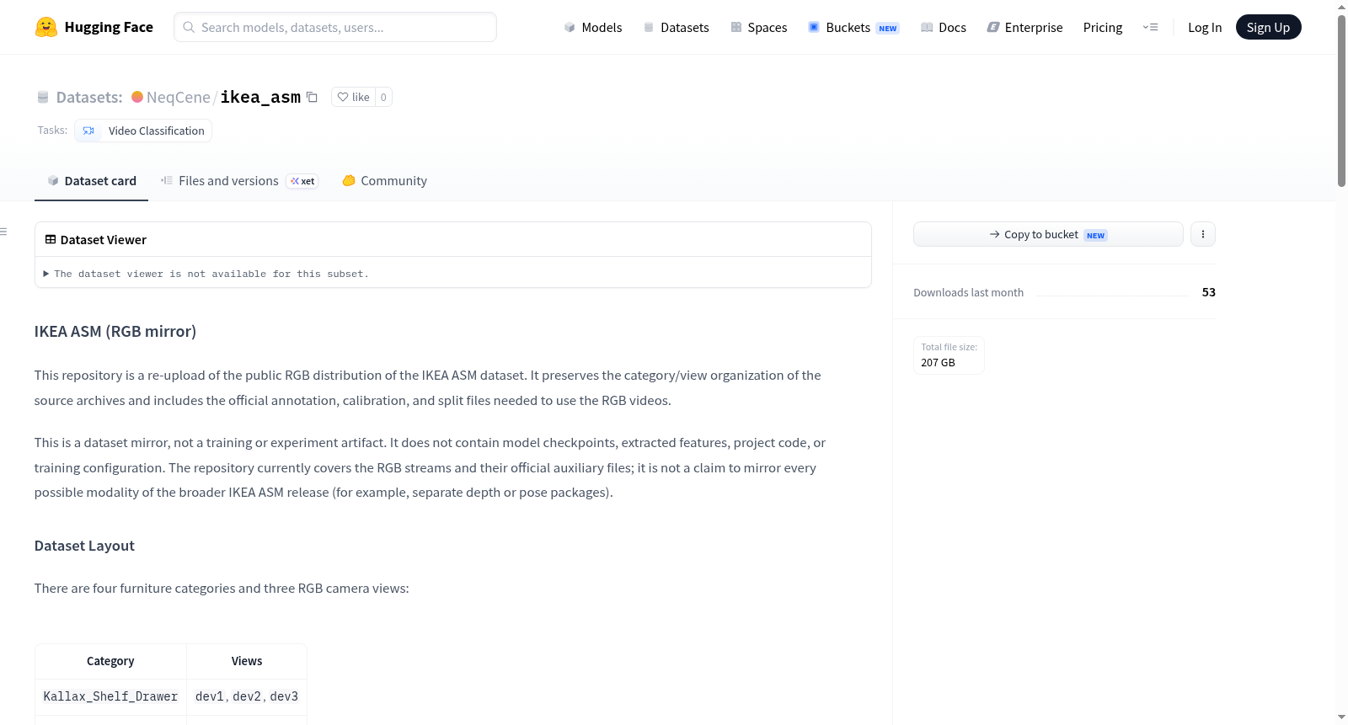
Task: Open the Datasets page from navbar
Action: click(677, 27)
